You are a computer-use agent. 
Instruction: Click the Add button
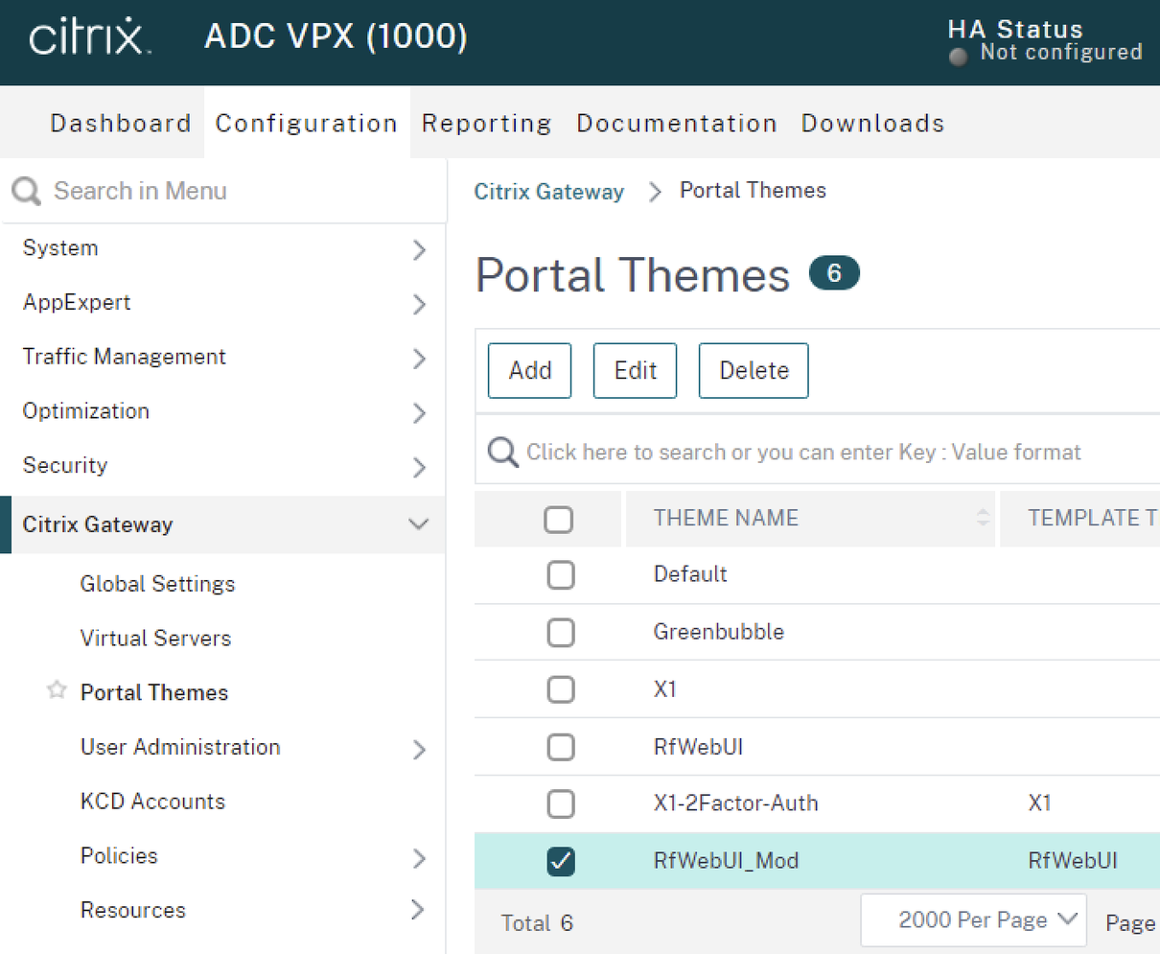point(529,370)
